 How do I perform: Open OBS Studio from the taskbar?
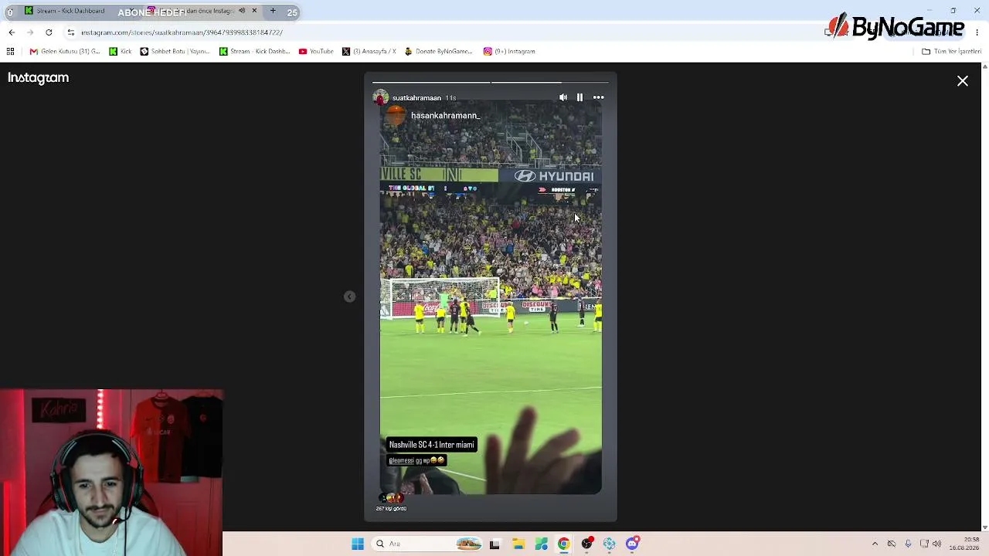(587, 544)
